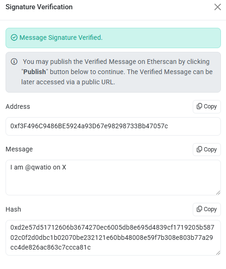Click the Signature Verification title

click(x=39, y=7)
